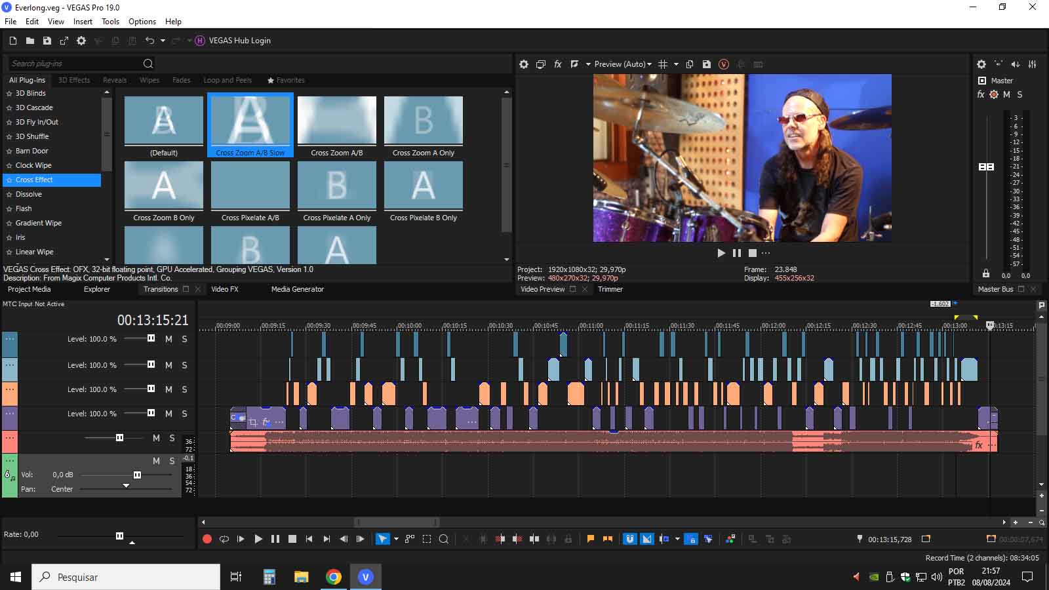Open video preview properties gear icon

point(524,64)
